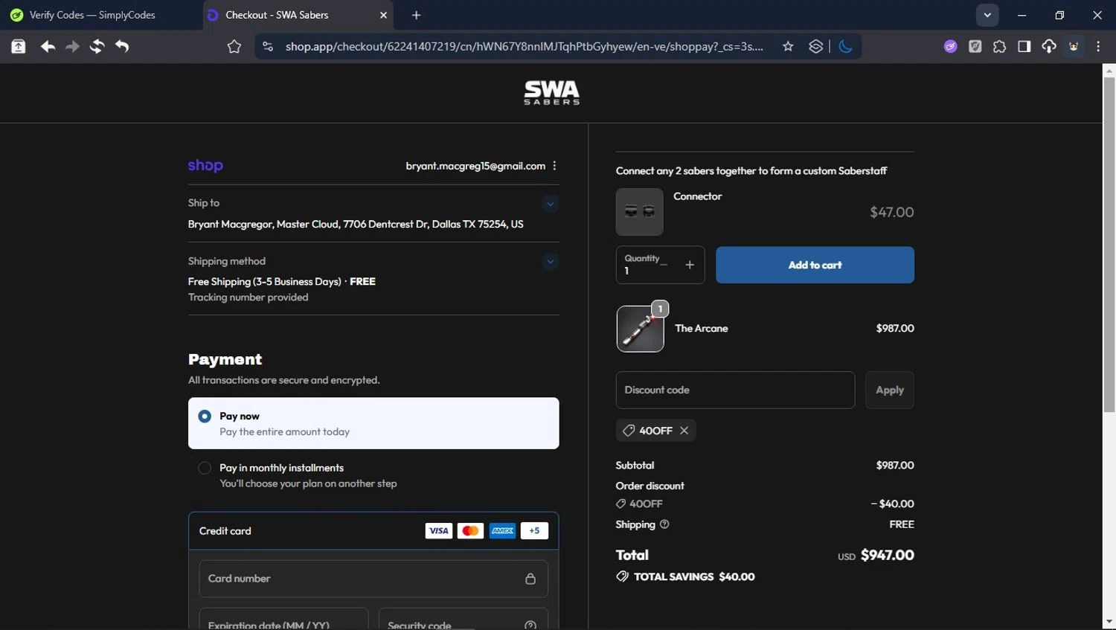Click the Credit card payment header
This screenshot has height=630, width=1116.
pyautogui.click(x=373, y=531)
